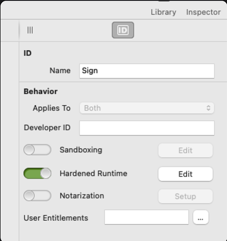Image resolution: width=227 pixels, height=241 pixels.
Task: Click Edit next to Hardened Runtime
Action: (185, 174)
